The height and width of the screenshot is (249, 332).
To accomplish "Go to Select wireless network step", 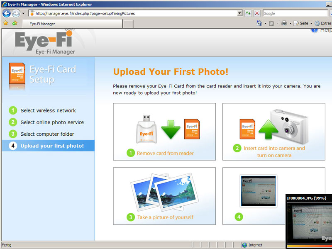I will pyautogui.click(x=48, y=110).
